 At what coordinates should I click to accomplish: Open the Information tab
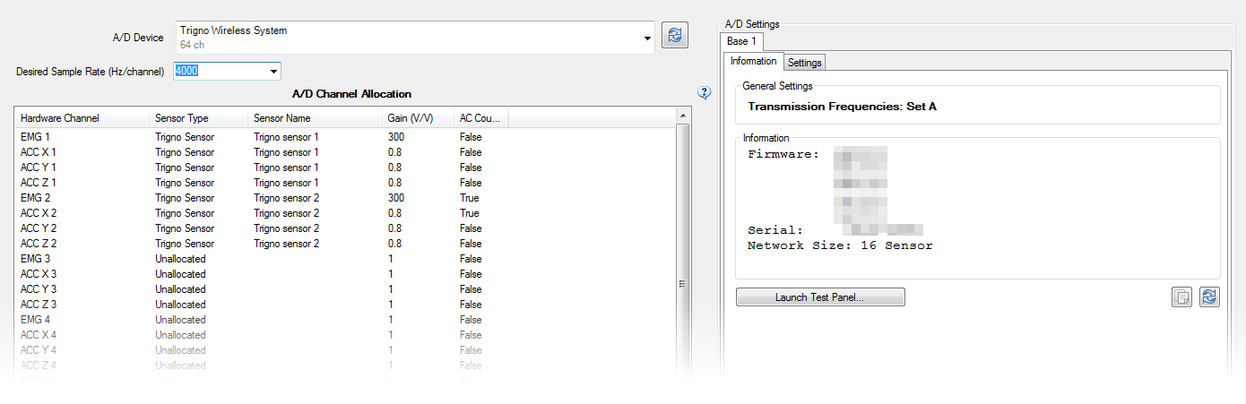tap(753, 61)
